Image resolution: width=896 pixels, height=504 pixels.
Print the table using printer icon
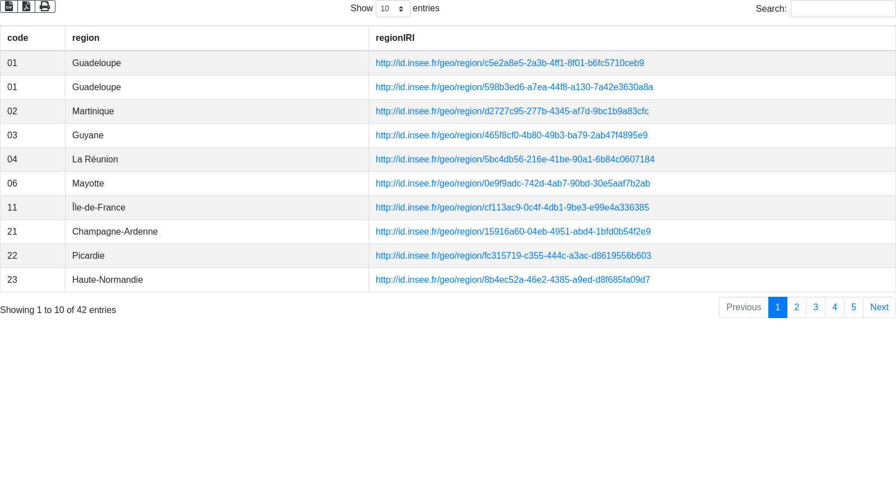pyautogui.click(x=45, y=6)
